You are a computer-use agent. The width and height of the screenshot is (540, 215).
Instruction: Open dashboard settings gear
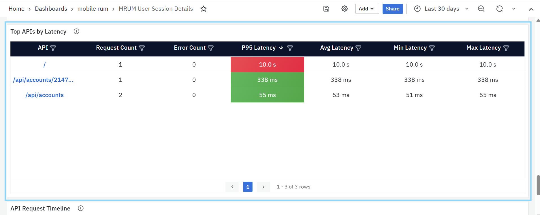344,9
